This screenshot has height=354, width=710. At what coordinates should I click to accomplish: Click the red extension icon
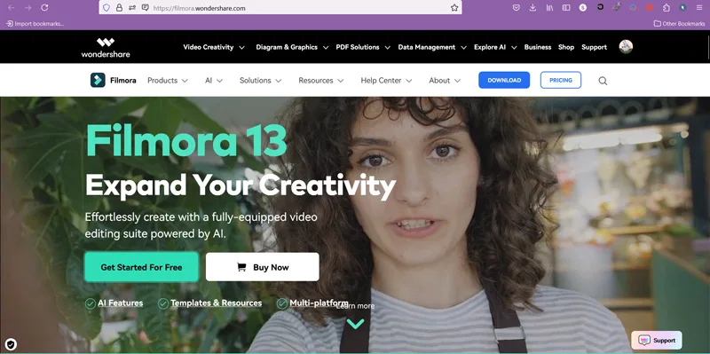pos(650,8)
